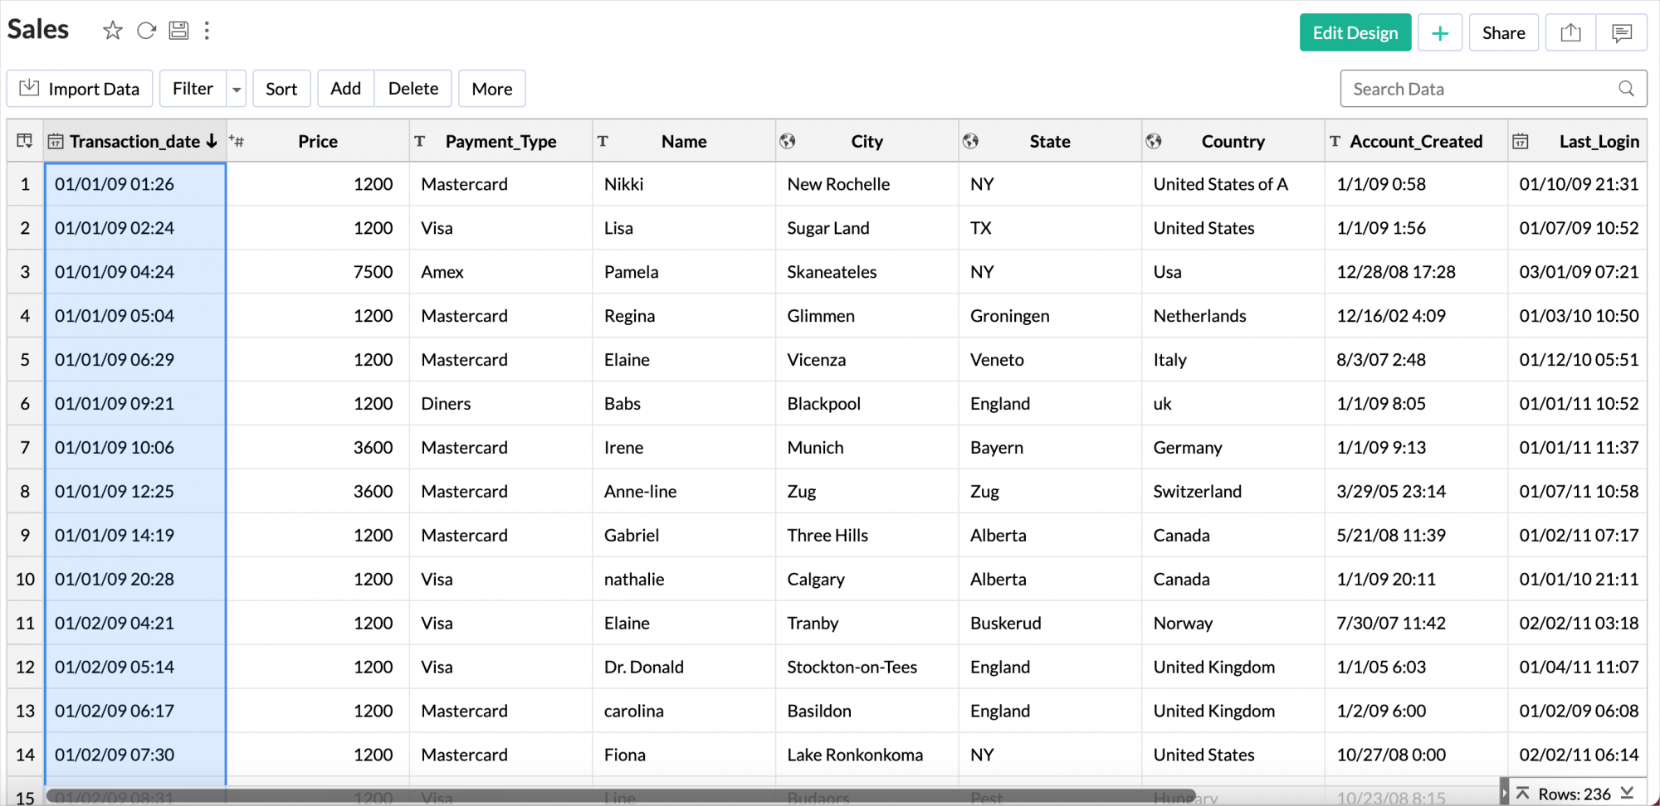Click the green plus create icon
The height and width of the screenshot is (806, 1660).
click(x=1439, y=33)
